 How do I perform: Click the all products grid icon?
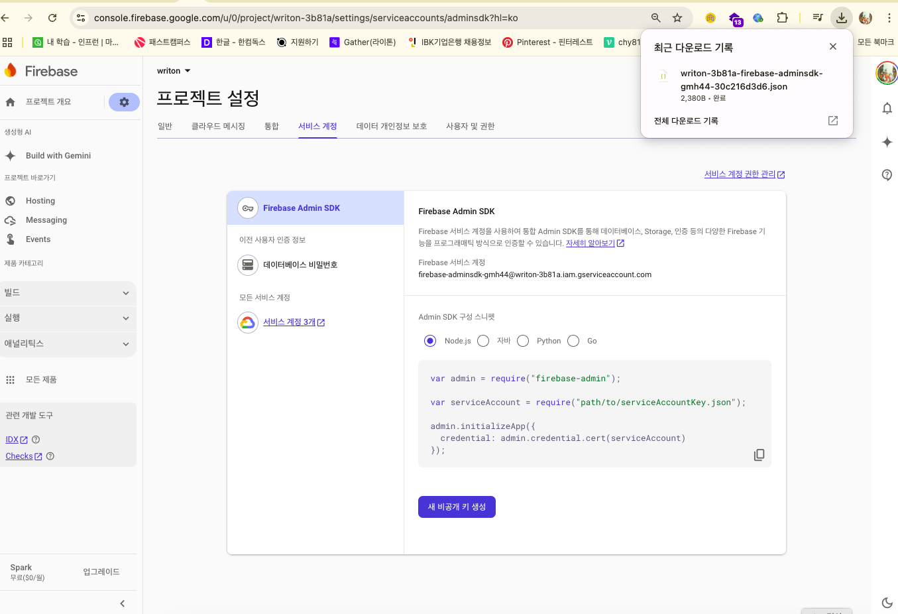(x=10, y=380)
